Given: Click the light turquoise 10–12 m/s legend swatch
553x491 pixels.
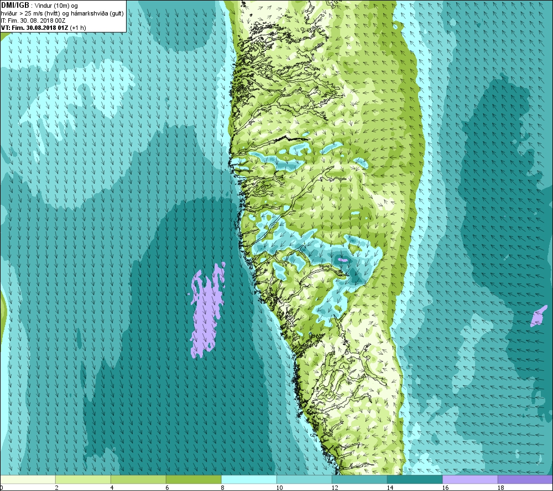Looking at the screenshot, I should click(x=304, y=479).
